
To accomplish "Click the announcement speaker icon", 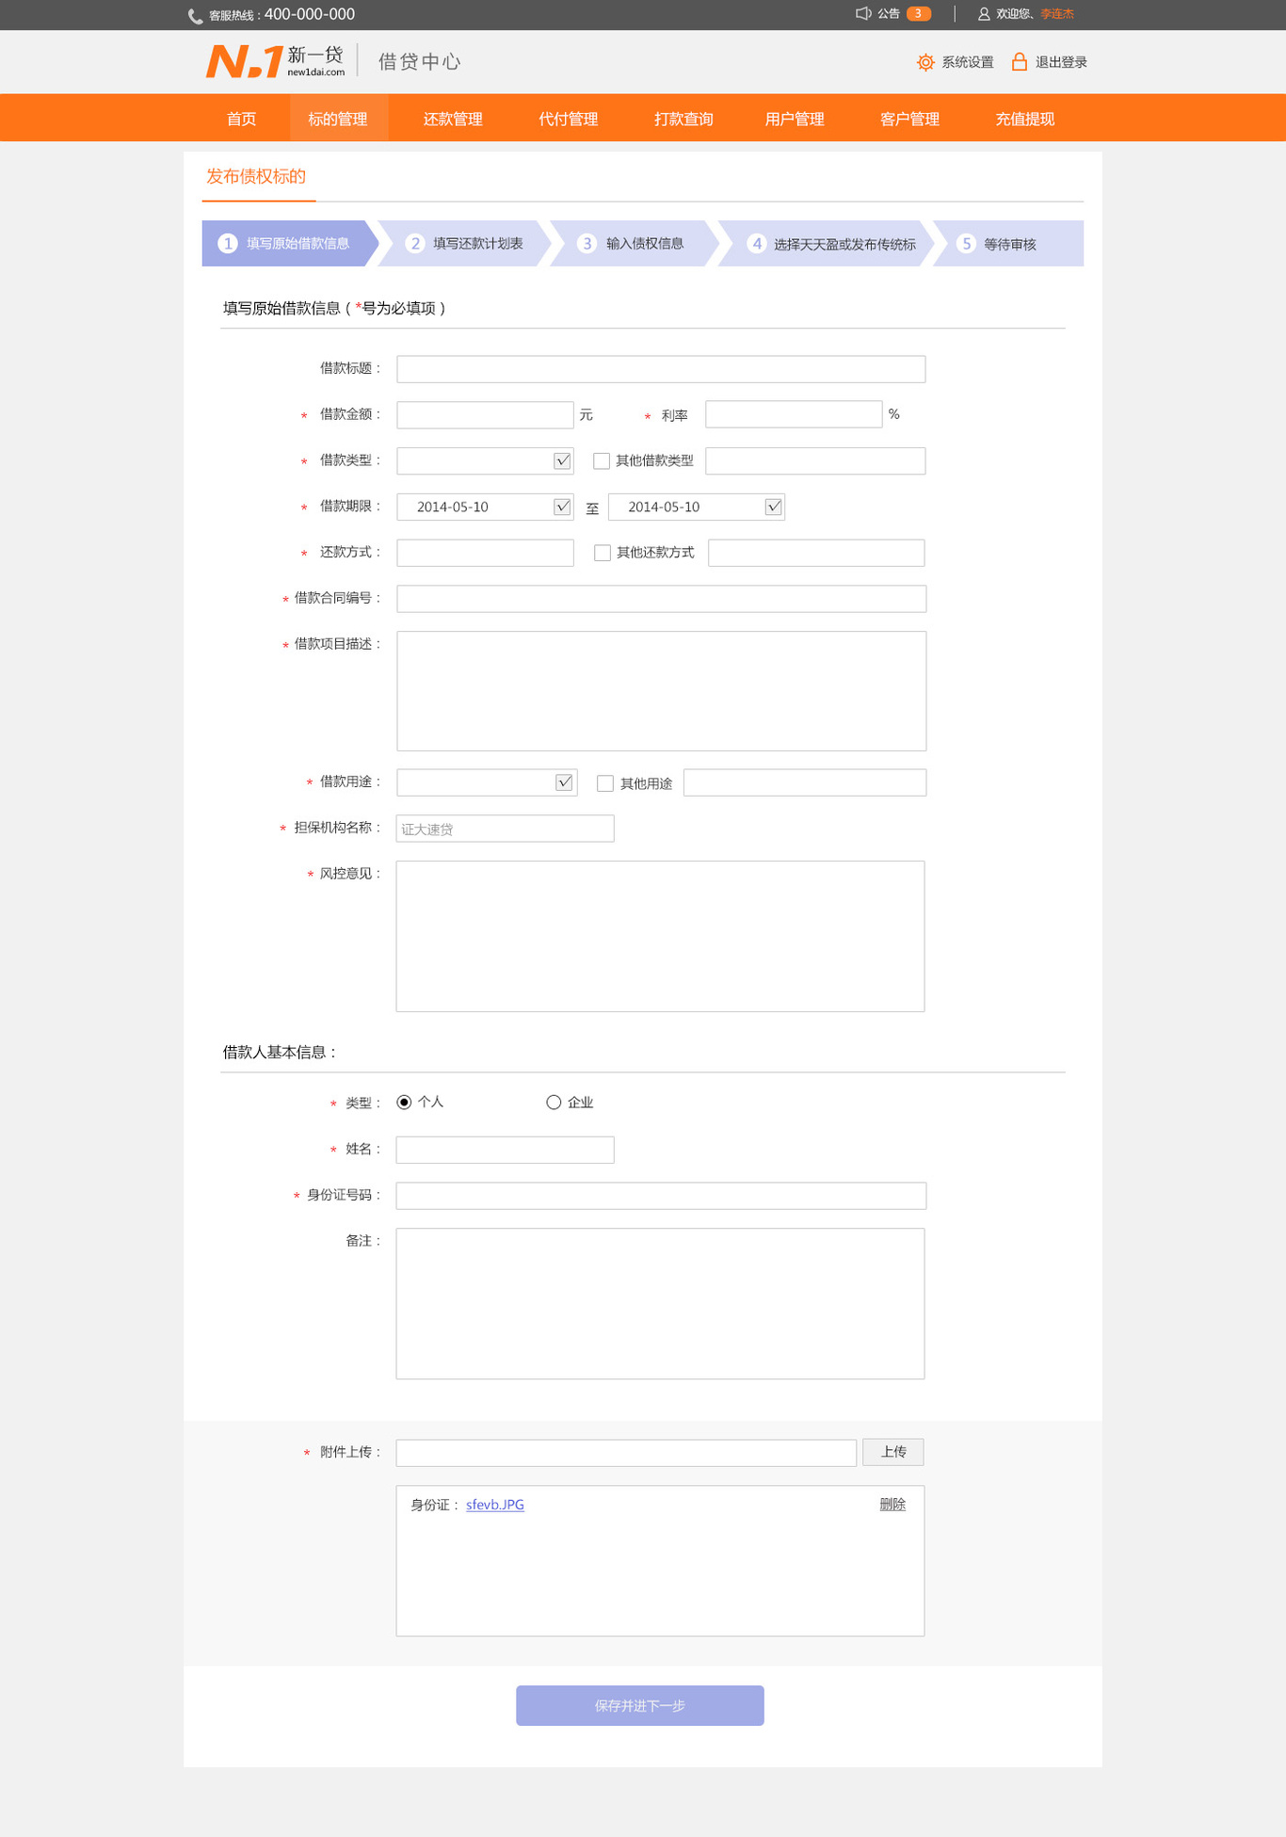I will click(862, 13).
